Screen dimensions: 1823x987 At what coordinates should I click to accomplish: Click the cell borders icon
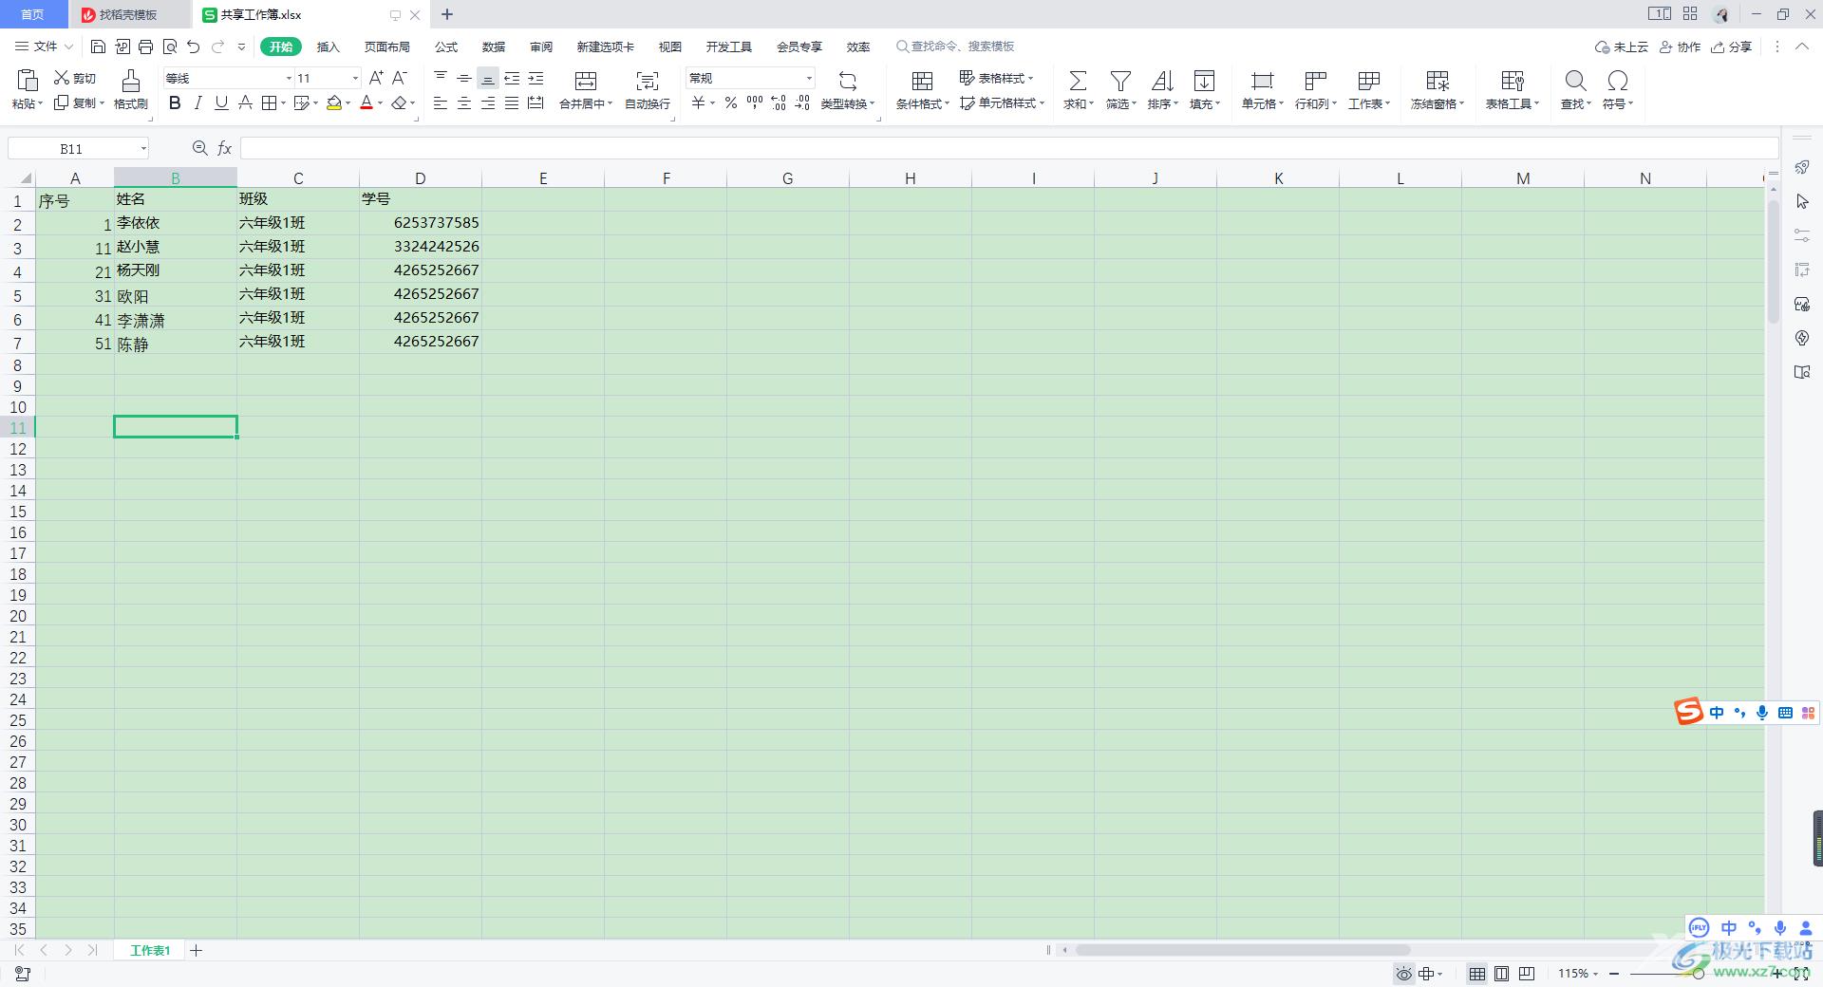[269, 102]
